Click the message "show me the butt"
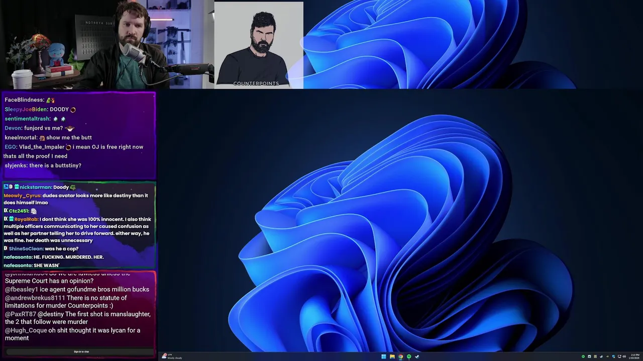The width and height of the screenshot is (643, 361). (69, 137)
